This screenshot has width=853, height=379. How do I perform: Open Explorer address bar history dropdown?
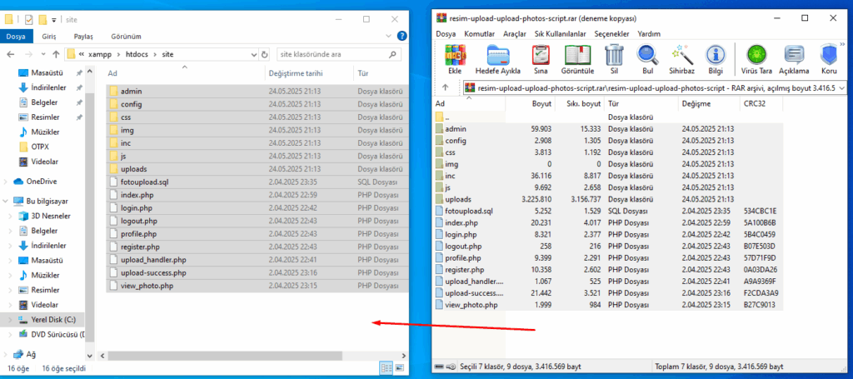click(x=253, y=54)
